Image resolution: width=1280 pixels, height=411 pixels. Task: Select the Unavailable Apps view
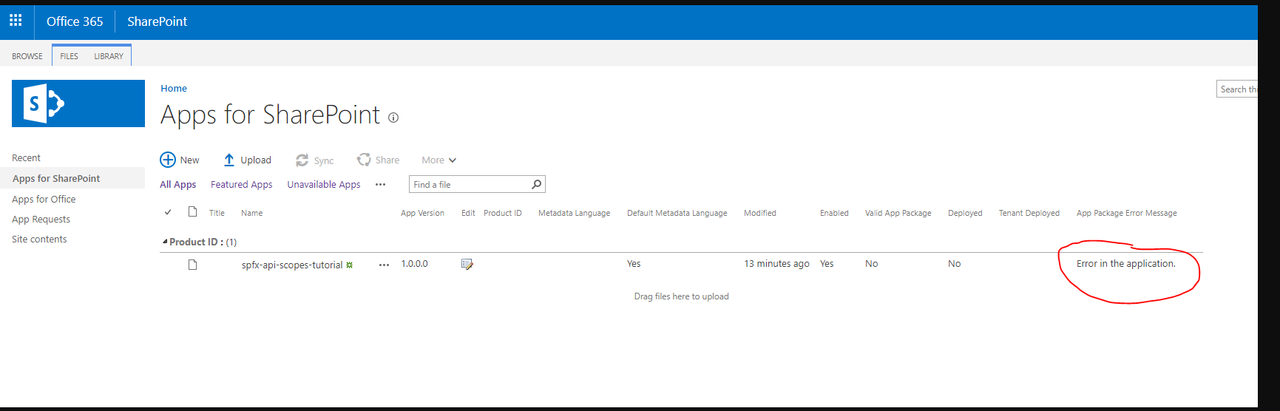pyautogui.click(x=324, y=185)
